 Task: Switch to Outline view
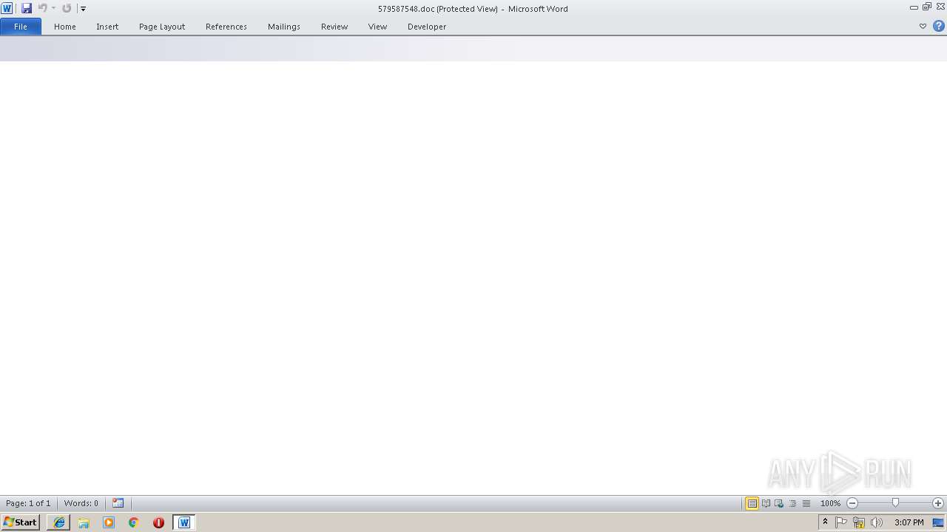(792, 503)
